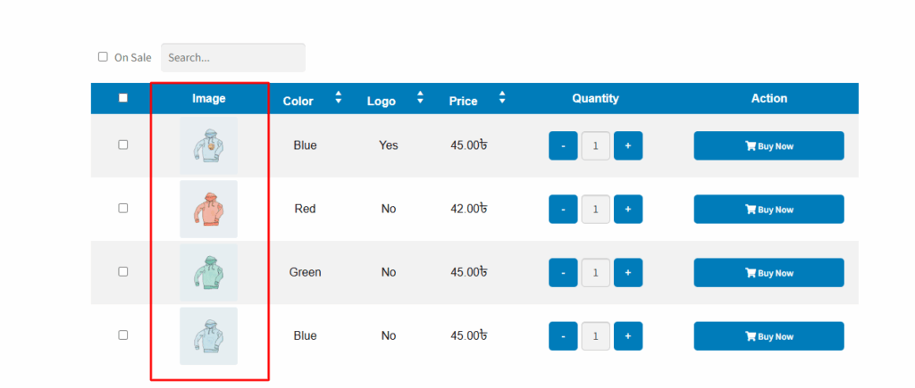Increase quantity for the Red hoodie
The width and height of the screenshot is (915, 388).
pyautogui.click(x=628, y=209)
